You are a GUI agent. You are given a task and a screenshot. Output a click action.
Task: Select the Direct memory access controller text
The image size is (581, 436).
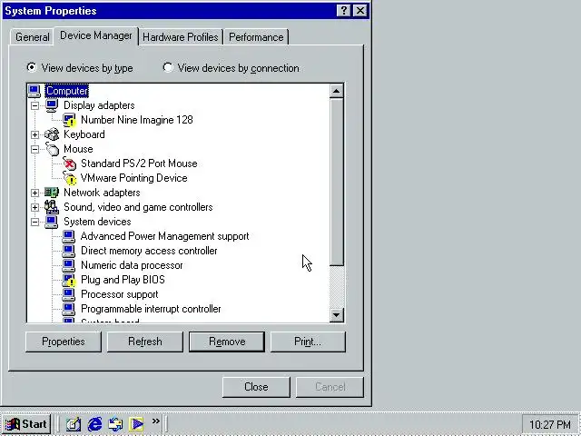[x=149, y=251]
